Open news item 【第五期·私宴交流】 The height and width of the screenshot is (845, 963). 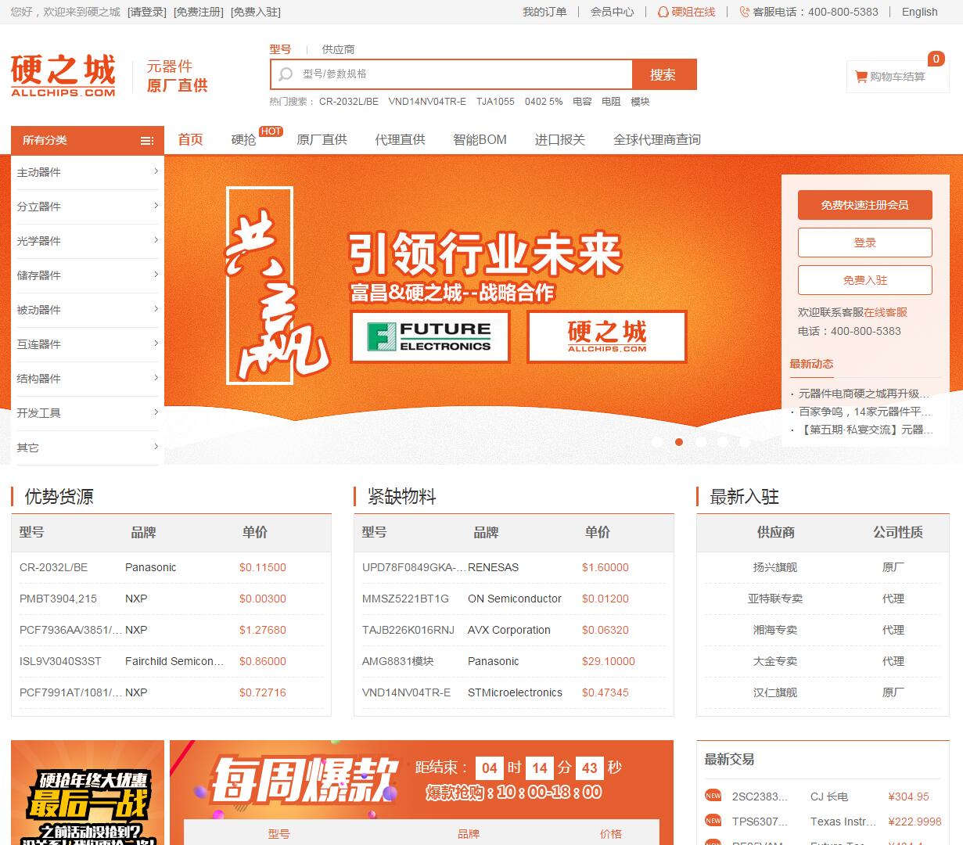pos(865,430)
